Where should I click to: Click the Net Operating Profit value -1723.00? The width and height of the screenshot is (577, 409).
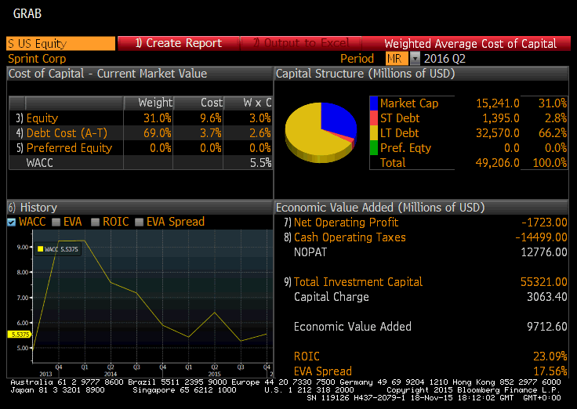click(x=544, y=223)
